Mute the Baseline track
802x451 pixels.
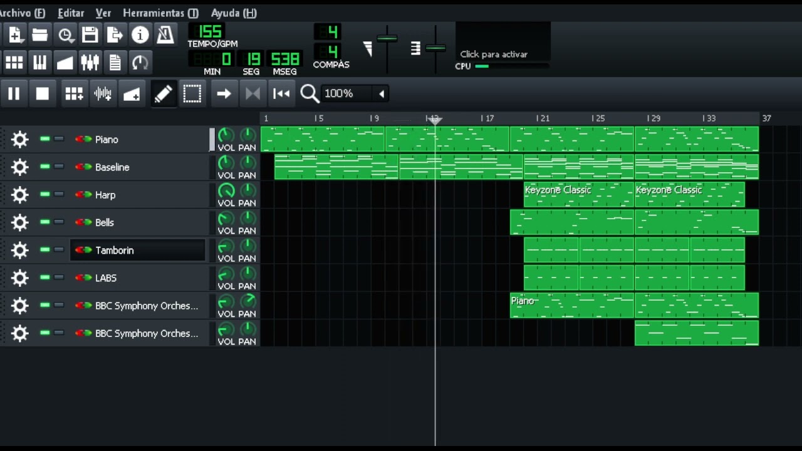(44, 167)
